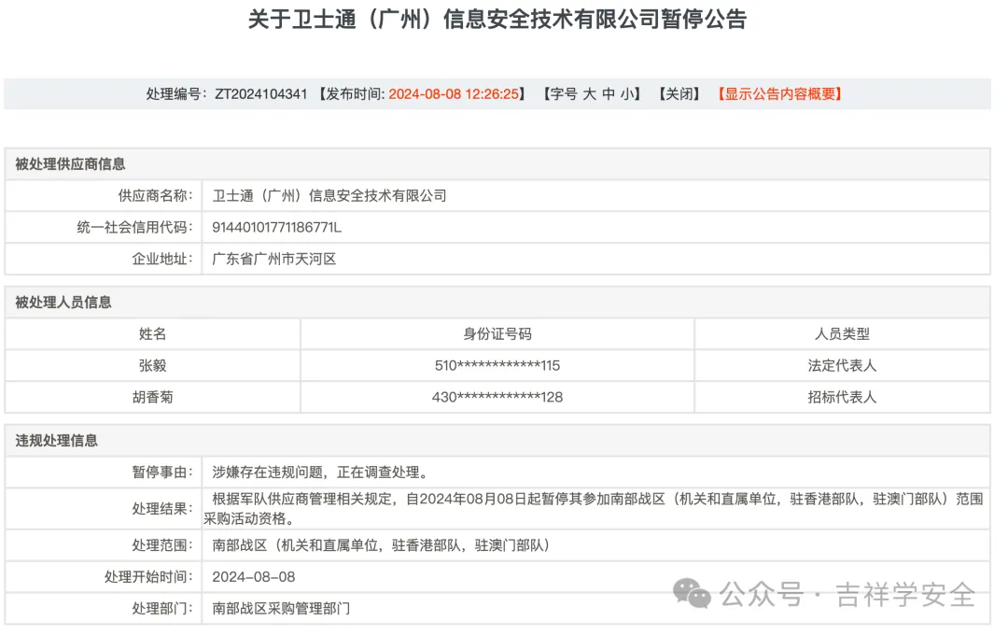Click 处理范围 value 南部战区 scope
This screenshot has height=635, width=1008.
[381, 545]
